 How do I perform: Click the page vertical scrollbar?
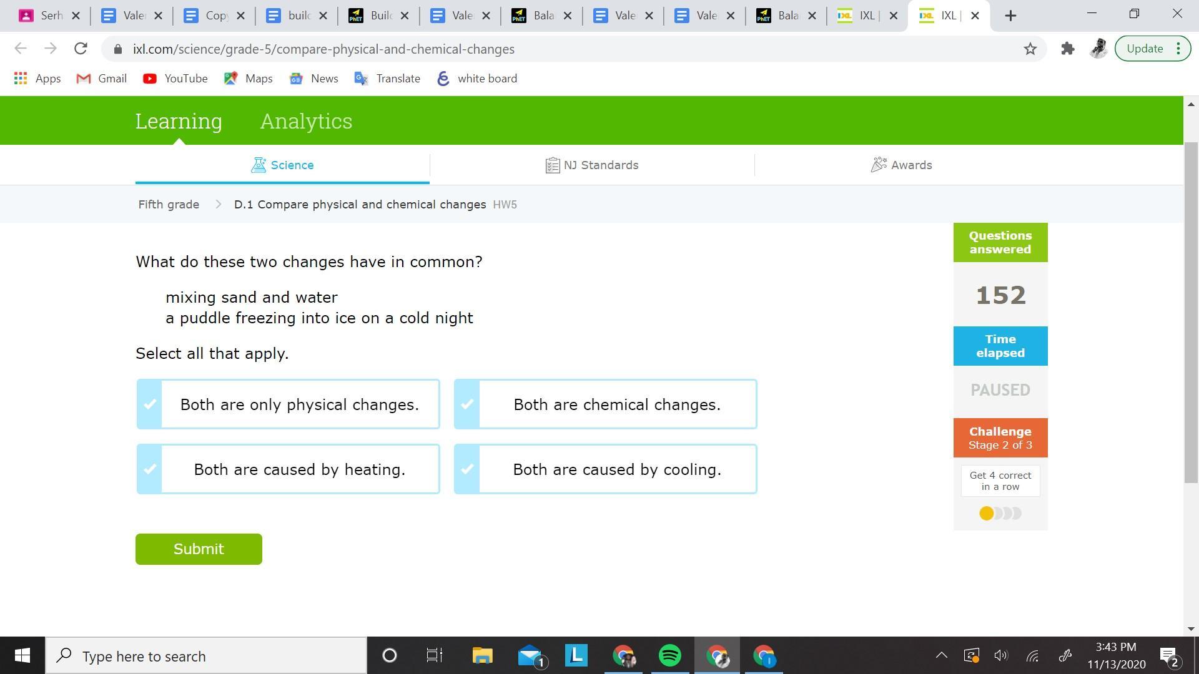click(1191, 312)
